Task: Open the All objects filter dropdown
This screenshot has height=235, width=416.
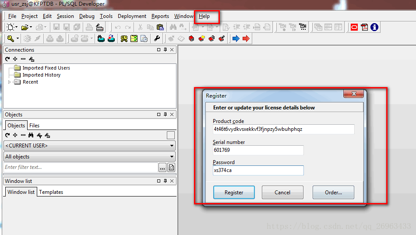Action: (x=89, y=157)
